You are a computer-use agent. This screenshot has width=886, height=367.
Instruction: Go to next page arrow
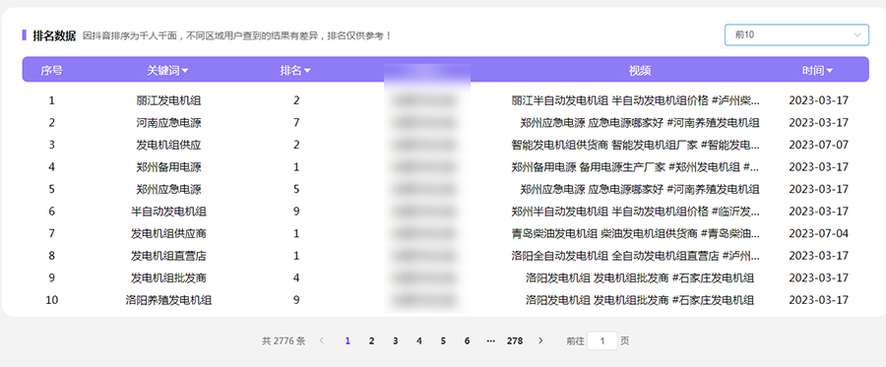coord(540,341)
